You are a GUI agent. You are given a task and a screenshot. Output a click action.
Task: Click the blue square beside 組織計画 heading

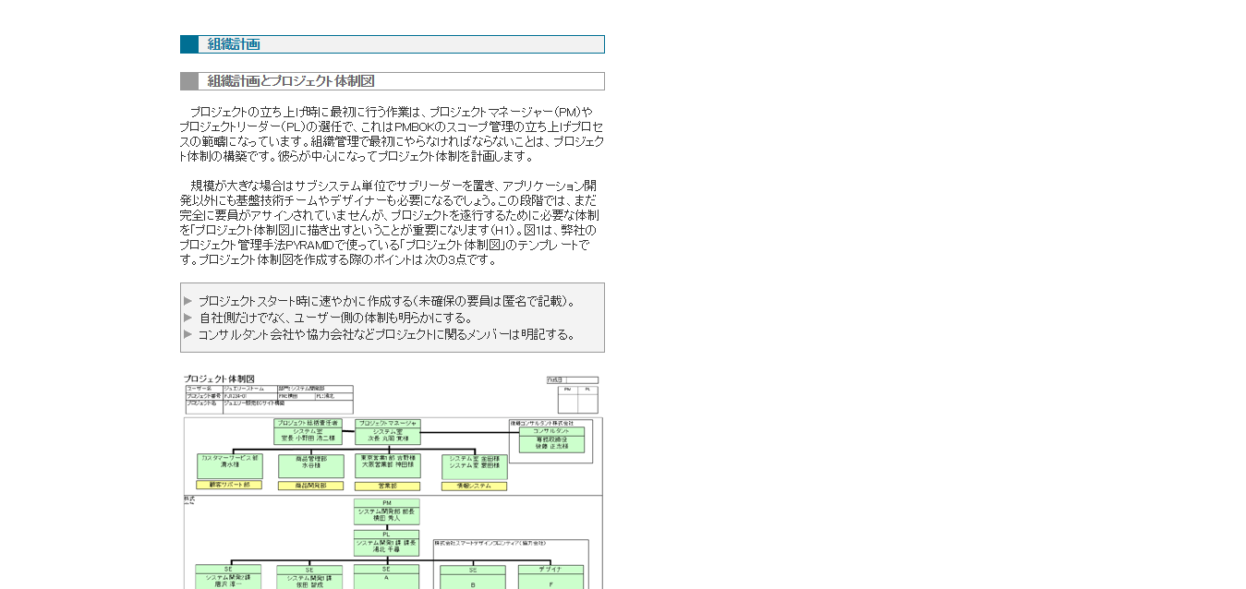click(x=189, y=44)
